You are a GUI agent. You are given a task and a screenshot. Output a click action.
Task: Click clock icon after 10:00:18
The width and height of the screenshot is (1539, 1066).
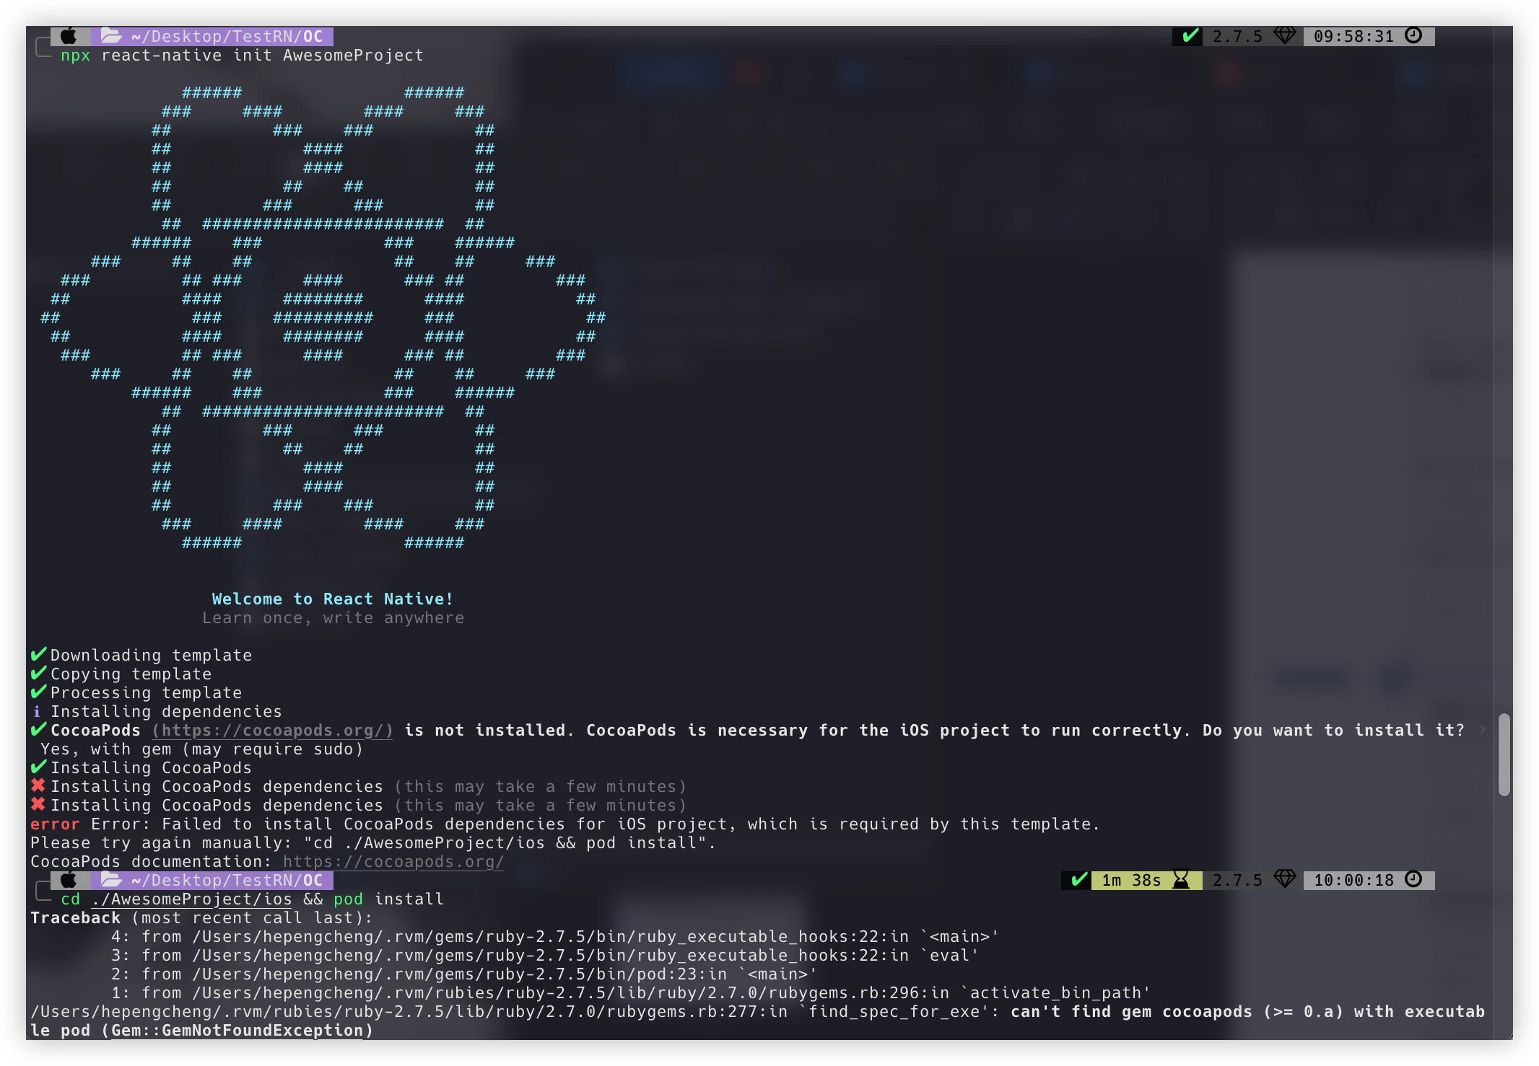[1413, 879]
